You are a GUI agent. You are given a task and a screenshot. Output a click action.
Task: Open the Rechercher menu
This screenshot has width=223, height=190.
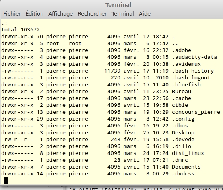coord(92,14)
